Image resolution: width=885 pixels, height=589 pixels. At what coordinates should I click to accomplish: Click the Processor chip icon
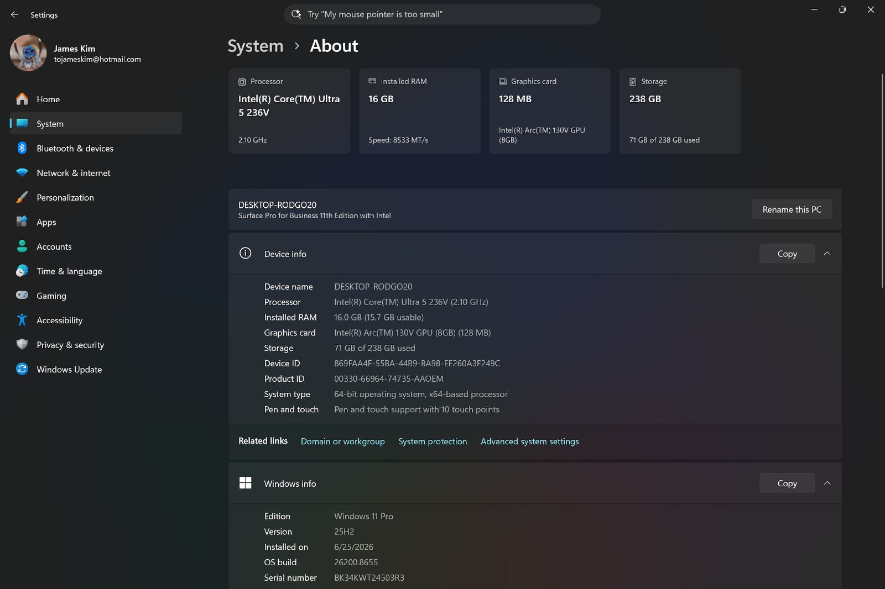242,82
